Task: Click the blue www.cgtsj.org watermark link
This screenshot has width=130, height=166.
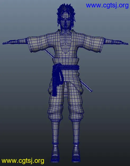Action: pyautogui.click(x=107, y=6)
